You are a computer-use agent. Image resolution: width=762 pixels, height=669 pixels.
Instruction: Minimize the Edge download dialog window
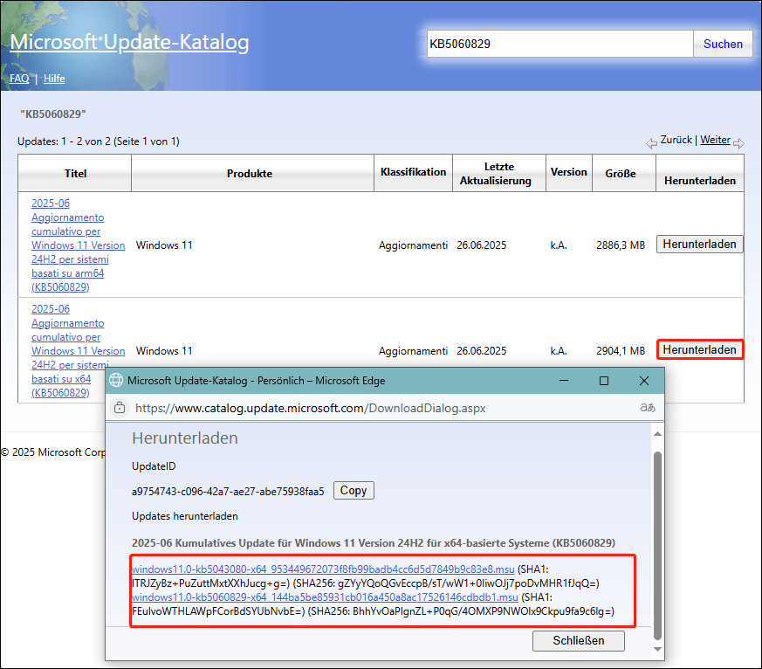[564, 381]
